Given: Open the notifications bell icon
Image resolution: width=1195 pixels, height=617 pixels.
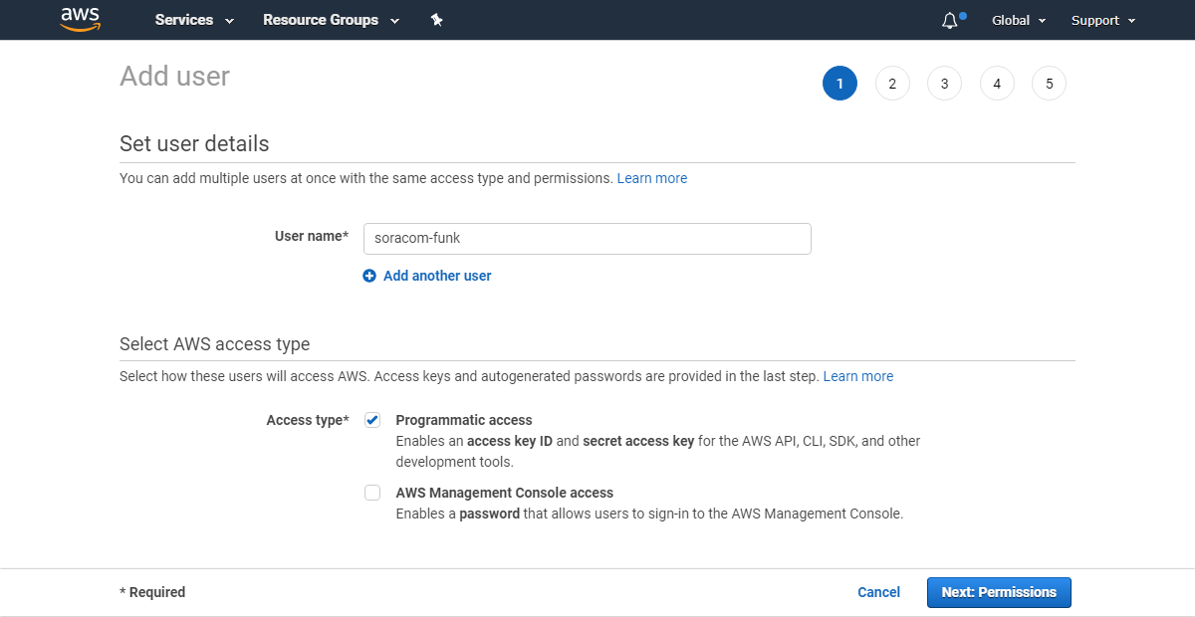Looking at the screenshot, I should [950, 20].
